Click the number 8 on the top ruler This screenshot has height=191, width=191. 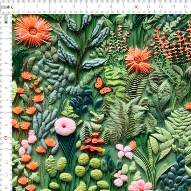[x=111, y=7]
